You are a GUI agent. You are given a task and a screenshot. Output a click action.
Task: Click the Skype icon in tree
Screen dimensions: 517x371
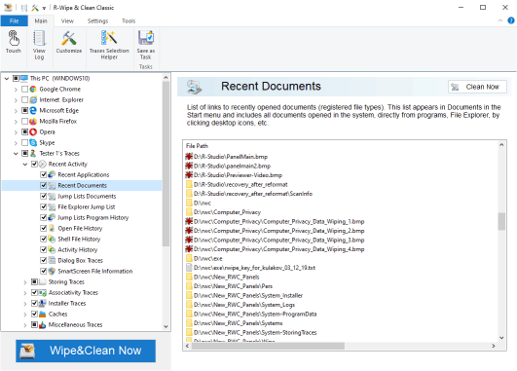(33, 143)
